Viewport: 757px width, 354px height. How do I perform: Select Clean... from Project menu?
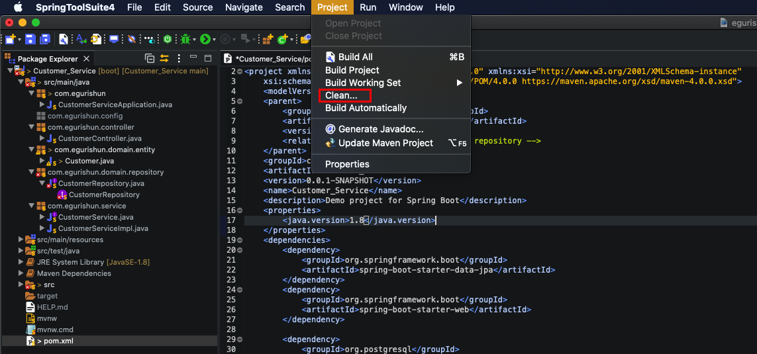tap(341, 95)
